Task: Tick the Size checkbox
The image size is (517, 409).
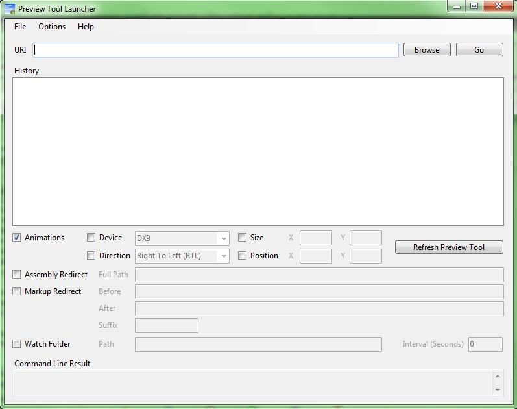Action: pos(242,238)
